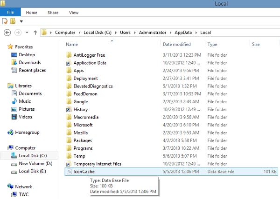Click the Back navigation arrow
280x199 pixels.
click(x=7, y=33)
